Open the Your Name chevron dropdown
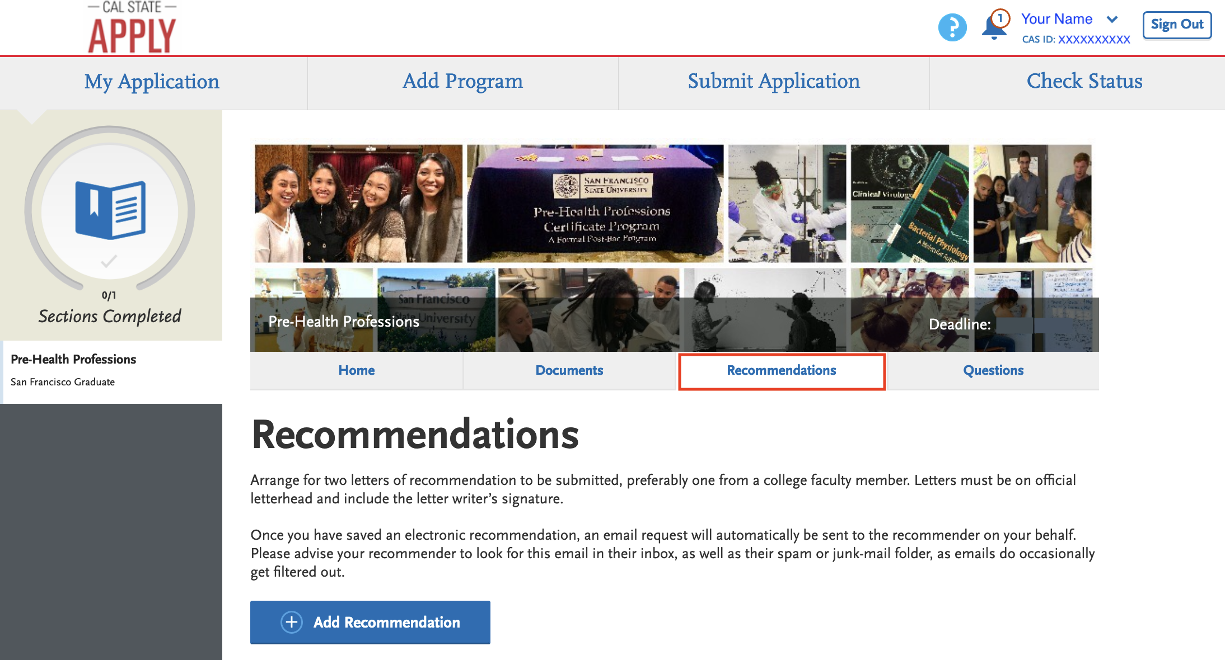Screen dimensions: 1225x660 point(1113,20)
